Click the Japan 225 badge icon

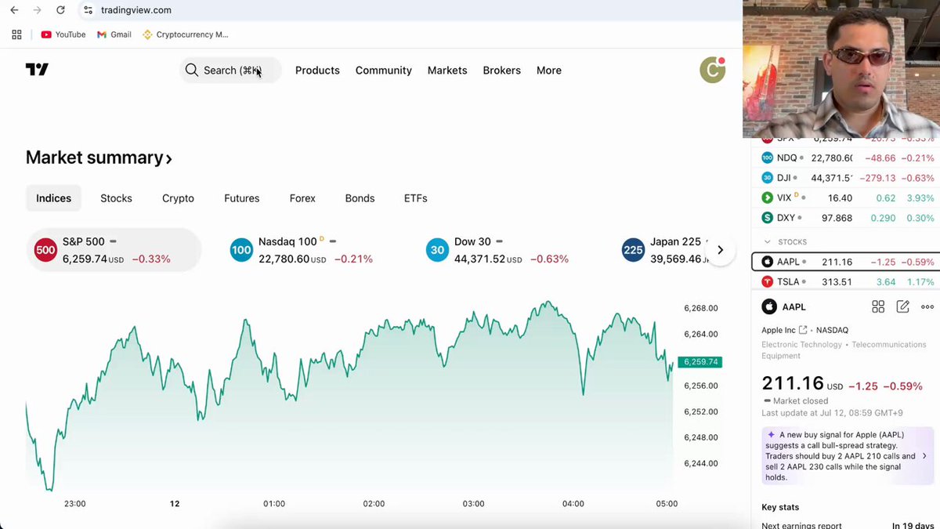(x=633, y=250)
